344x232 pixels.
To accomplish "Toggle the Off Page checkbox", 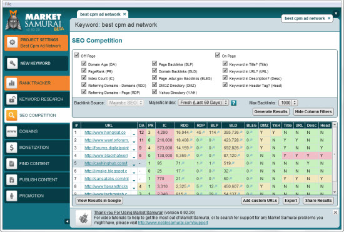I will pyautogui.click(x=76, y=55).
